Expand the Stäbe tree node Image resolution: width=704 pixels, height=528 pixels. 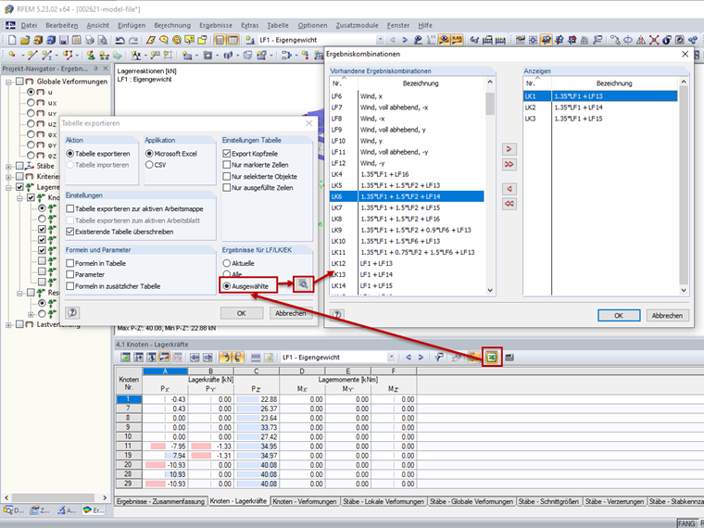tap(8, 166)
